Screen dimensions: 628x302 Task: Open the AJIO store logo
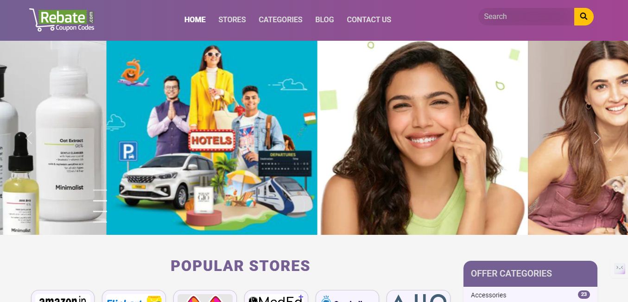[419, 296]
